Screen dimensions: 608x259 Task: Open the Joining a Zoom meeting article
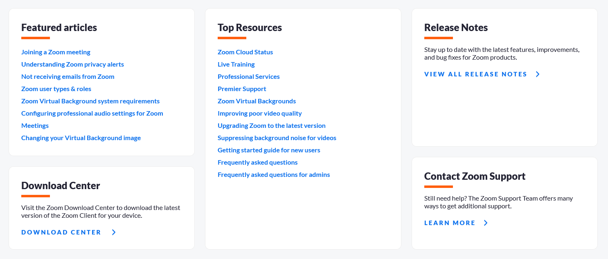click(55, 52)
